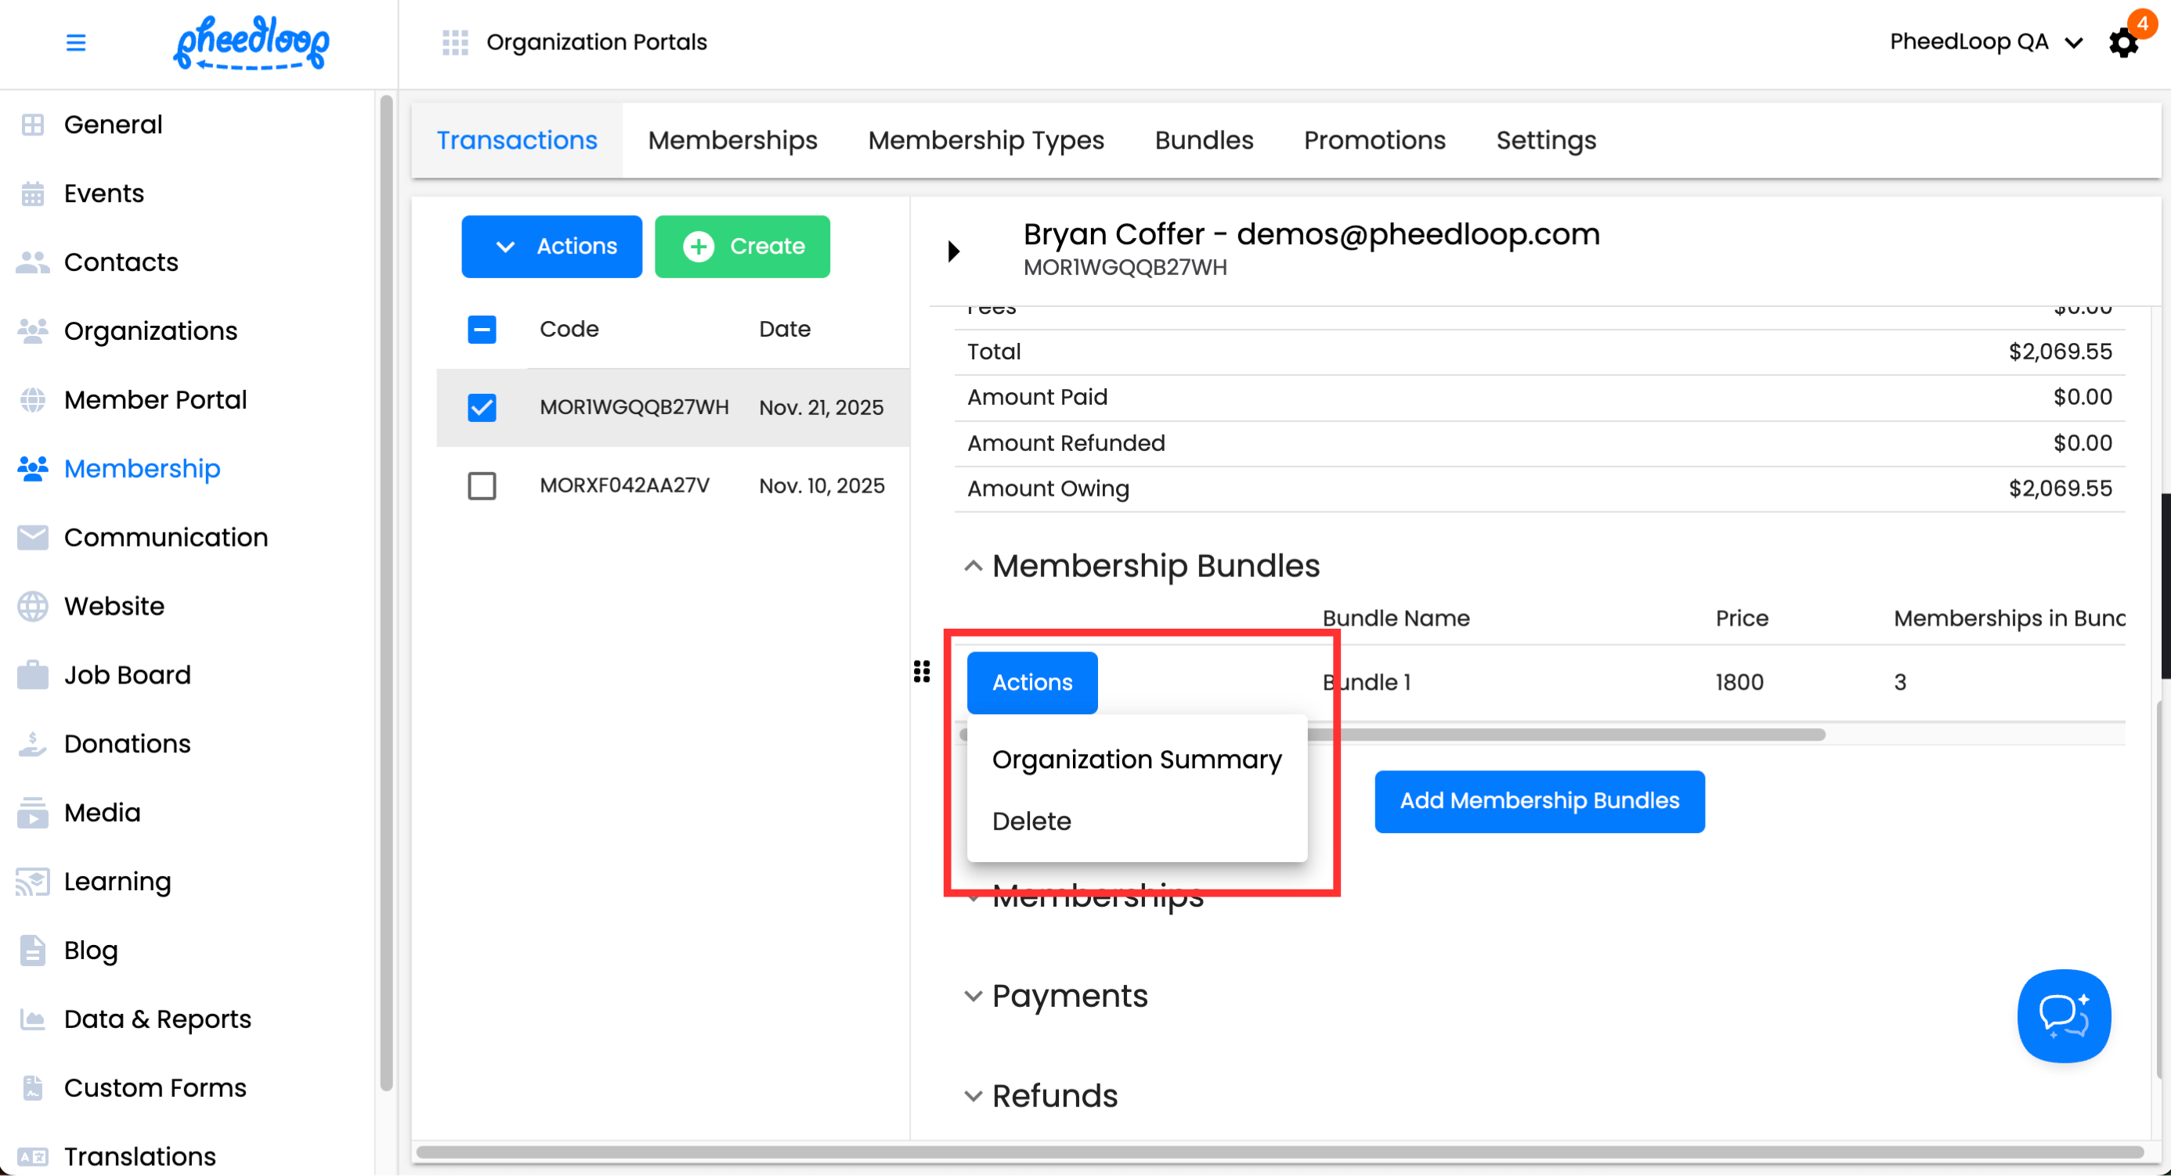This screenshot has width=2171, height=1176.
Task: Click the Job Board briefcase icon
Action: click(x=33, y=675)
